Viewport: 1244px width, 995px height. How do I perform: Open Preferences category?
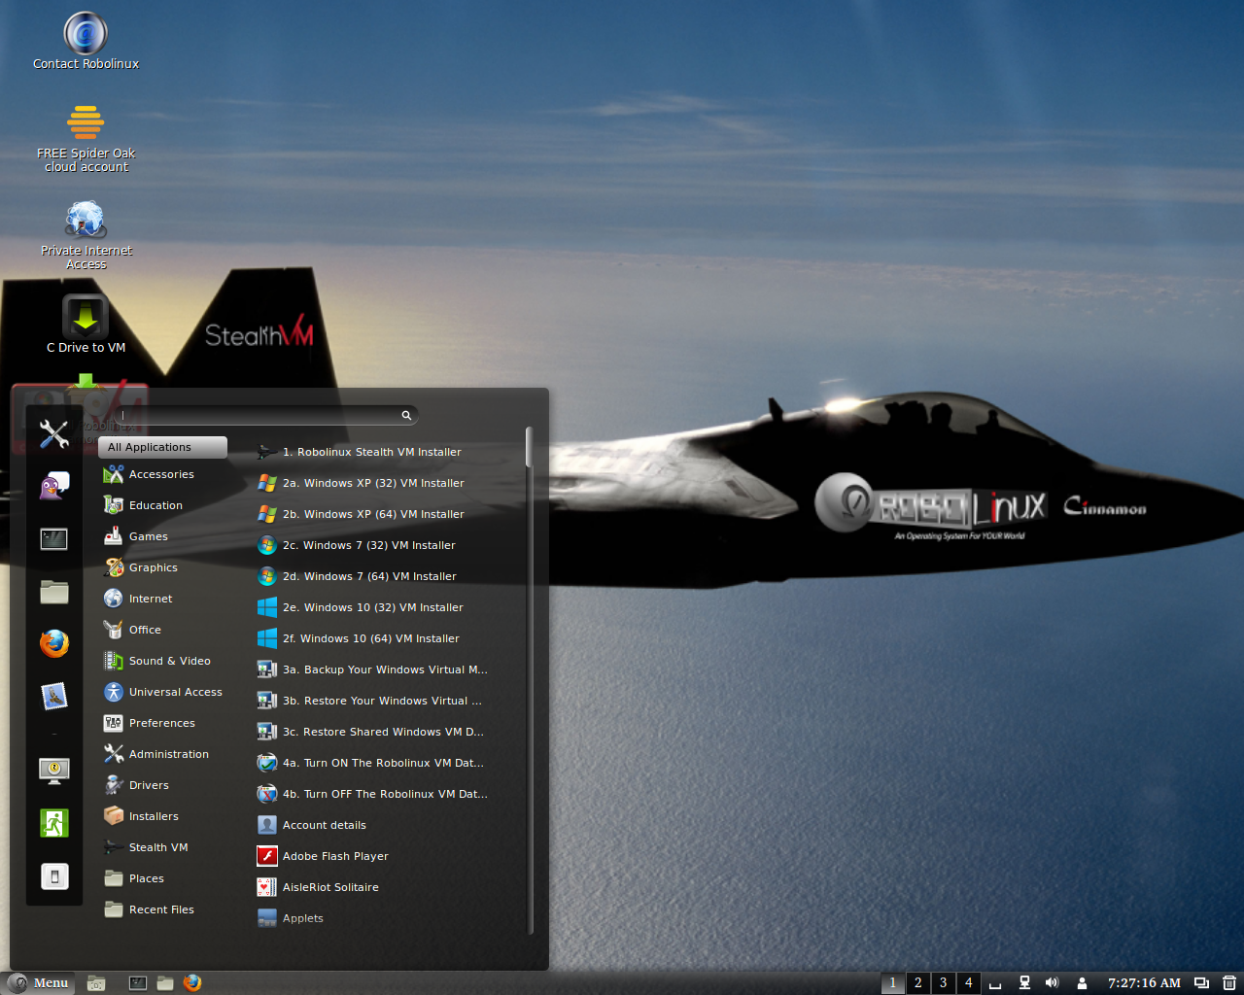pyautogui.click(x=162, y=723)
